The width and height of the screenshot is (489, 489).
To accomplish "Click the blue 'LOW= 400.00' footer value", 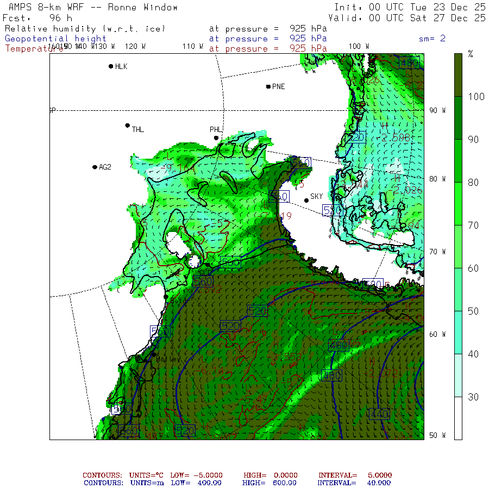I will [196, 483].
